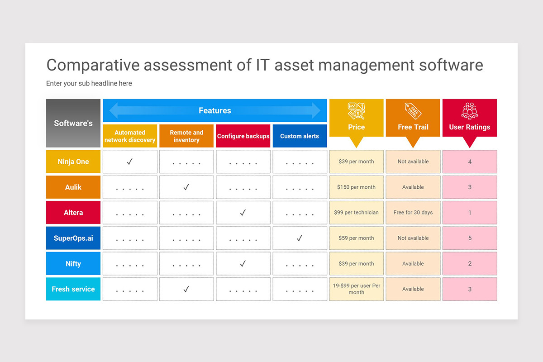Select the '$59 per month' price cell
Viewport: 543px width, 362px height.
356,238
